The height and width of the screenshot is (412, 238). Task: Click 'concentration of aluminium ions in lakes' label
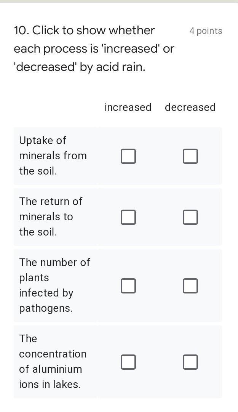[x=53, y=361]
